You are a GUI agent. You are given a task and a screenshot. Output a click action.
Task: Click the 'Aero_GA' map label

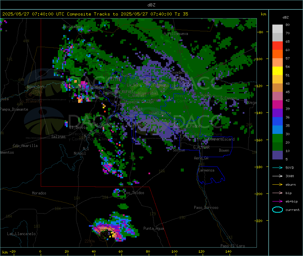click(x=201, y=158)
